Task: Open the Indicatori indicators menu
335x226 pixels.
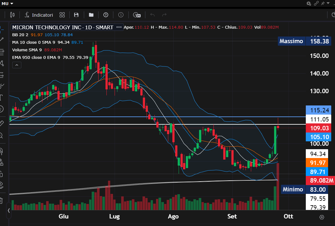Action: pyautogui.click(x=39, y=15)
